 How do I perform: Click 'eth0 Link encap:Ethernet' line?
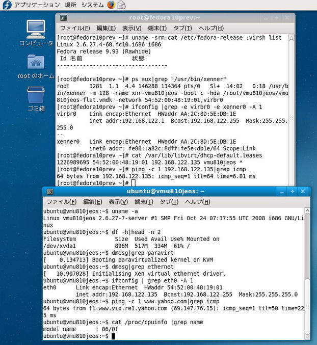(133, 287)
